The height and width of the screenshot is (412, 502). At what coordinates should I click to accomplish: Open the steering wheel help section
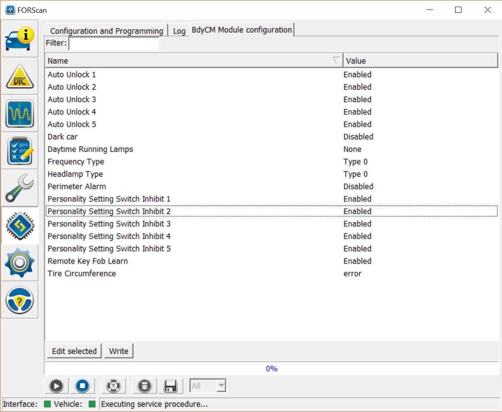click(19, 300)
